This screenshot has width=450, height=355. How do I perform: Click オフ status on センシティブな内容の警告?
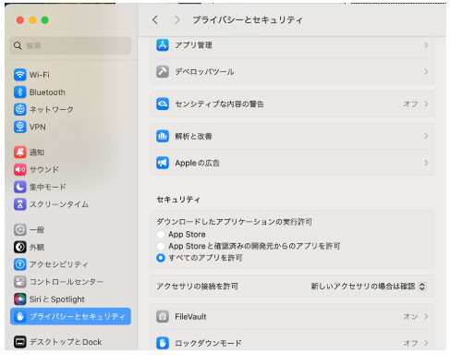pyautogui.click(x=410, y=104)
